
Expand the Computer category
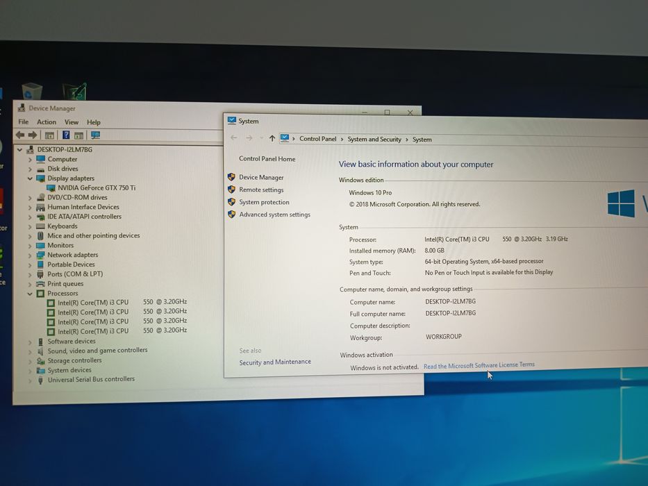tap(30, 160)
